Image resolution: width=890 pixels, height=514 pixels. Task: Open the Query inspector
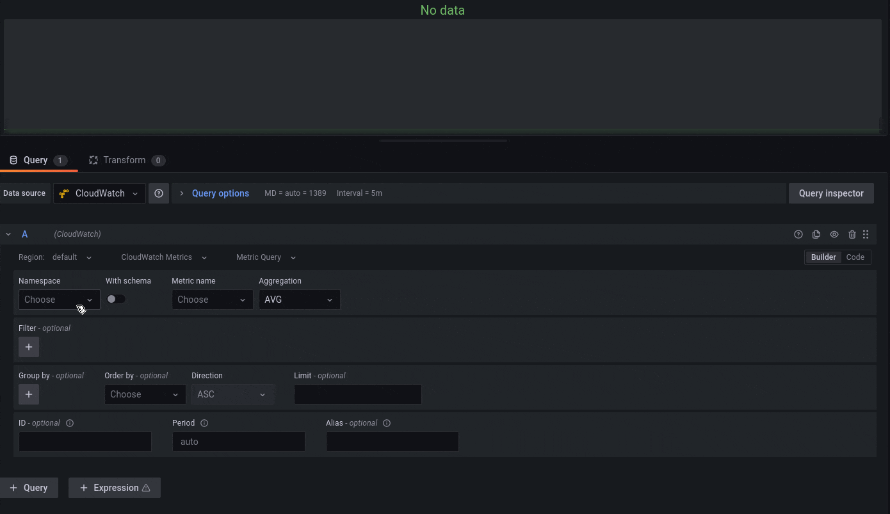click(831, 193)
